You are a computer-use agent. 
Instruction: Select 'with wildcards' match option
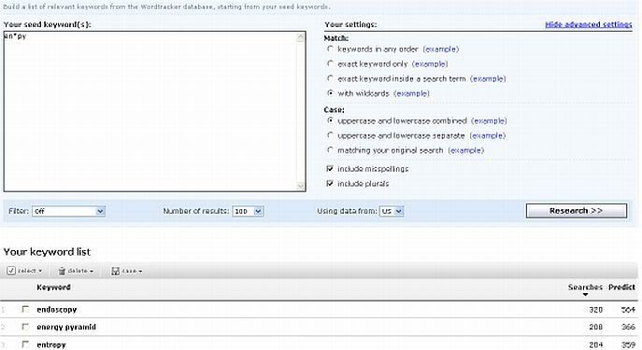(x=331, y=93)
